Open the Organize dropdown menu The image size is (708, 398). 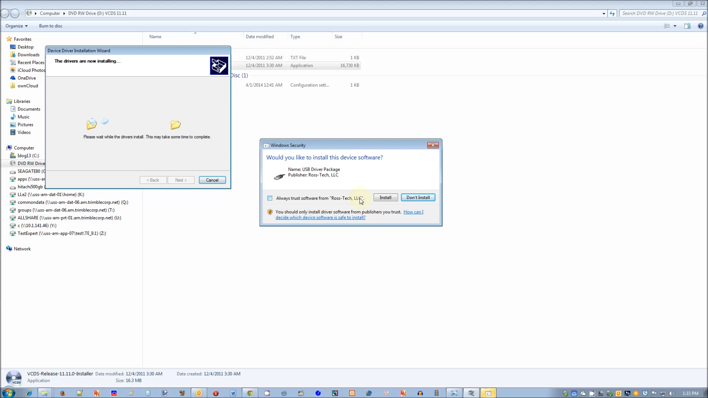17,26
